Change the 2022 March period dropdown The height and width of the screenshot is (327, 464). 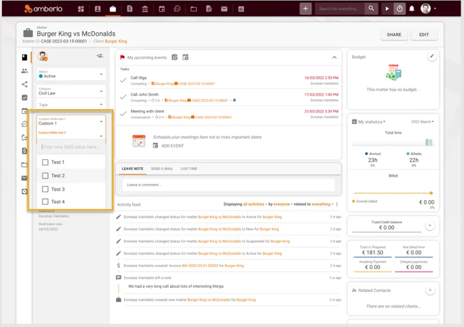(422, 121)
